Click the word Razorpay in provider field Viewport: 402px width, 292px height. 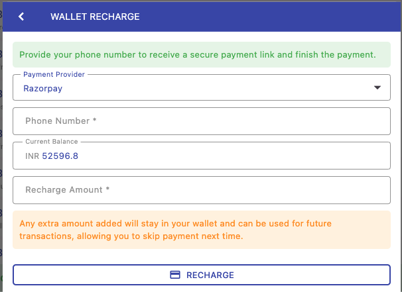coord(42,88)
